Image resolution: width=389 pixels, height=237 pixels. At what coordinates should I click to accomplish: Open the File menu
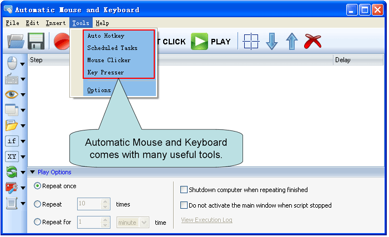[x=12, y=23]
